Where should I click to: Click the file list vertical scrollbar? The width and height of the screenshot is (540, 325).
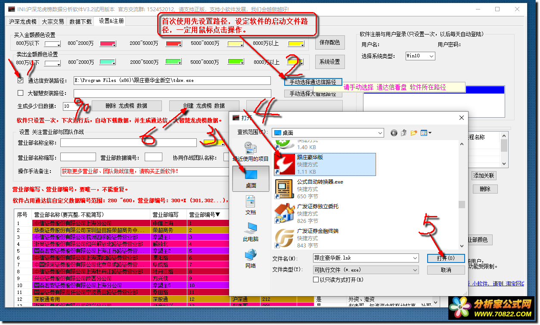462,194
